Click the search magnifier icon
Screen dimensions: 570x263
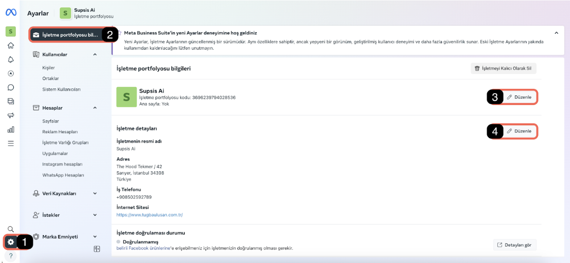click(10, 229)
